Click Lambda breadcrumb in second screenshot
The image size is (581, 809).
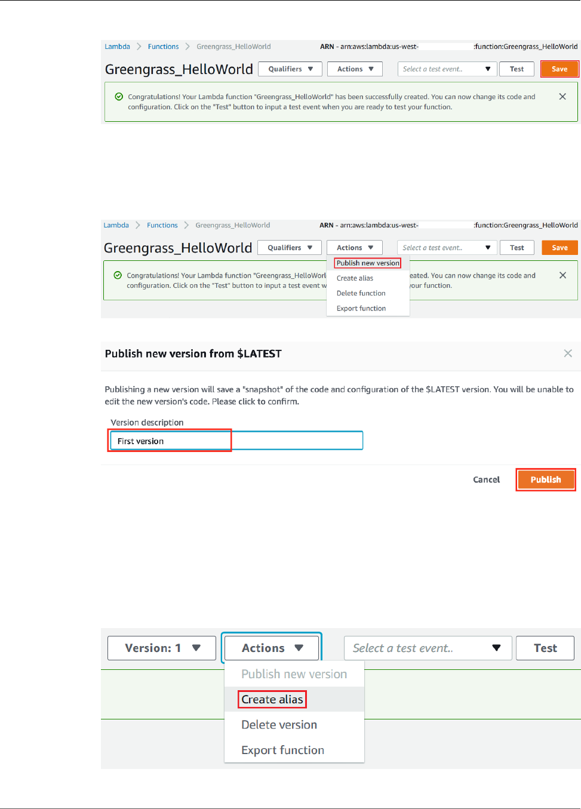(x=116, y=225)
